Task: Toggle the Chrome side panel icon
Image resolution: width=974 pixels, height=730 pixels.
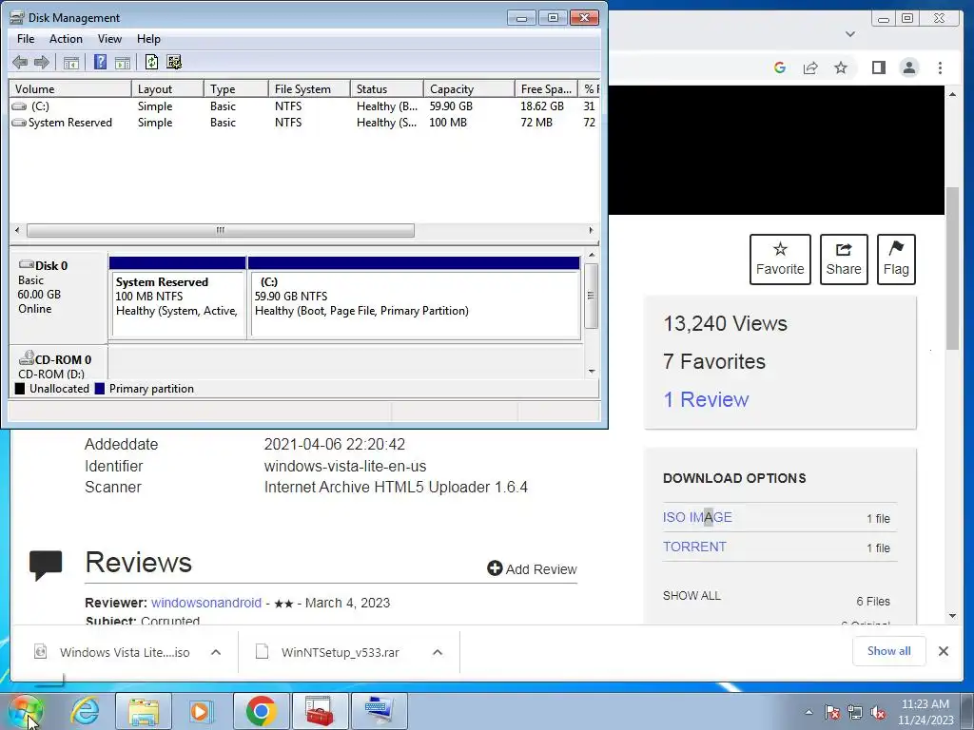Action: tap(878, 67)
